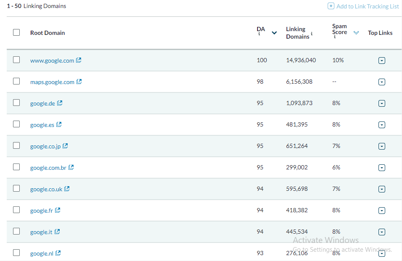Image resolution: width=402 pixels, height=261 pixels.
Task: Open external link icon next to google.com.br
Action: [x=71, y=167]
